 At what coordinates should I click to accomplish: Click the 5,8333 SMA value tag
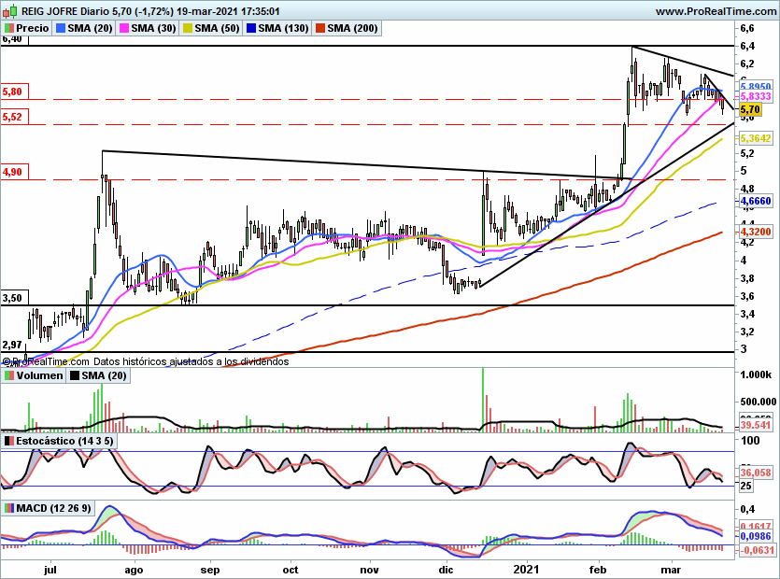(756, 96)
